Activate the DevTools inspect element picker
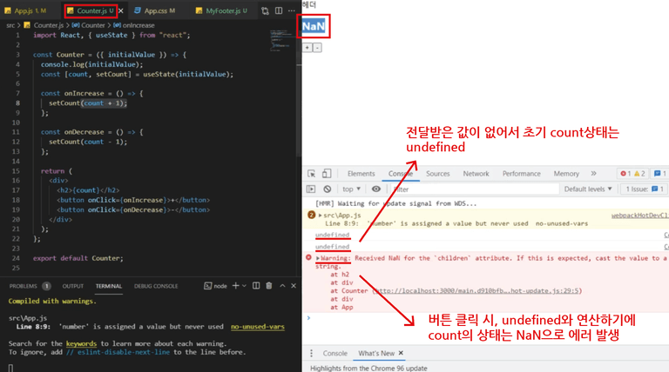 (x=312, y=174)
